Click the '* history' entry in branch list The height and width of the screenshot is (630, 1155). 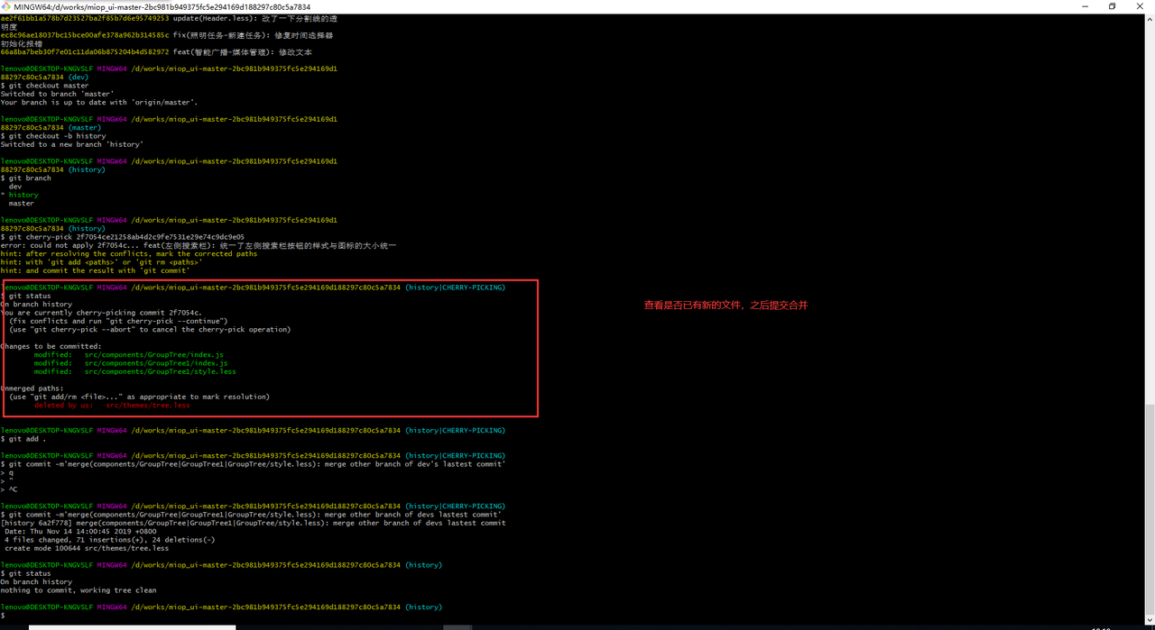point(20,195)
